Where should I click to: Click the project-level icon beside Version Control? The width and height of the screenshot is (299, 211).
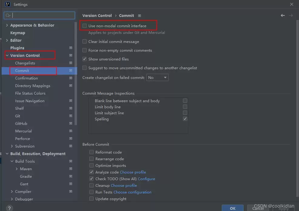tap(71, 55)
